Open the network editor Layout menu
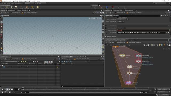The width and height of the screenshot is (171, 96). pyautogui.click(x=125, y=45)
